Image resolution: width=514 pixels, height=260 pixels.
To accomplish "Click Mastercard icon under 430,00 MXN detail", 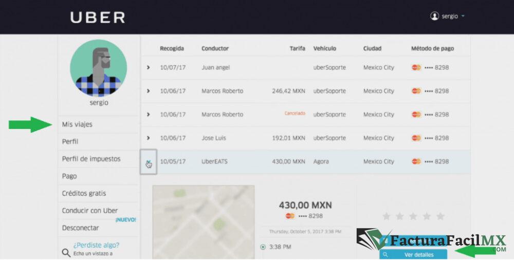I will (290, 216).
